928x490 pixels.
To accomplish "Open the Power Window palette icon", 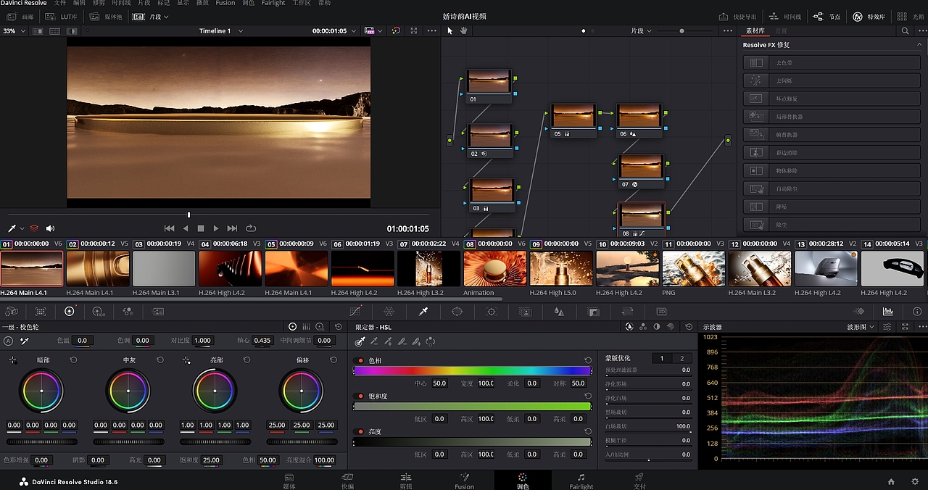I will (x=457, y=311).
